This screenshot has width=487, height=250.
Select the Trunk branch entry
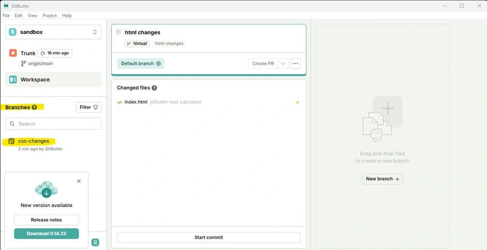(28, 53)
